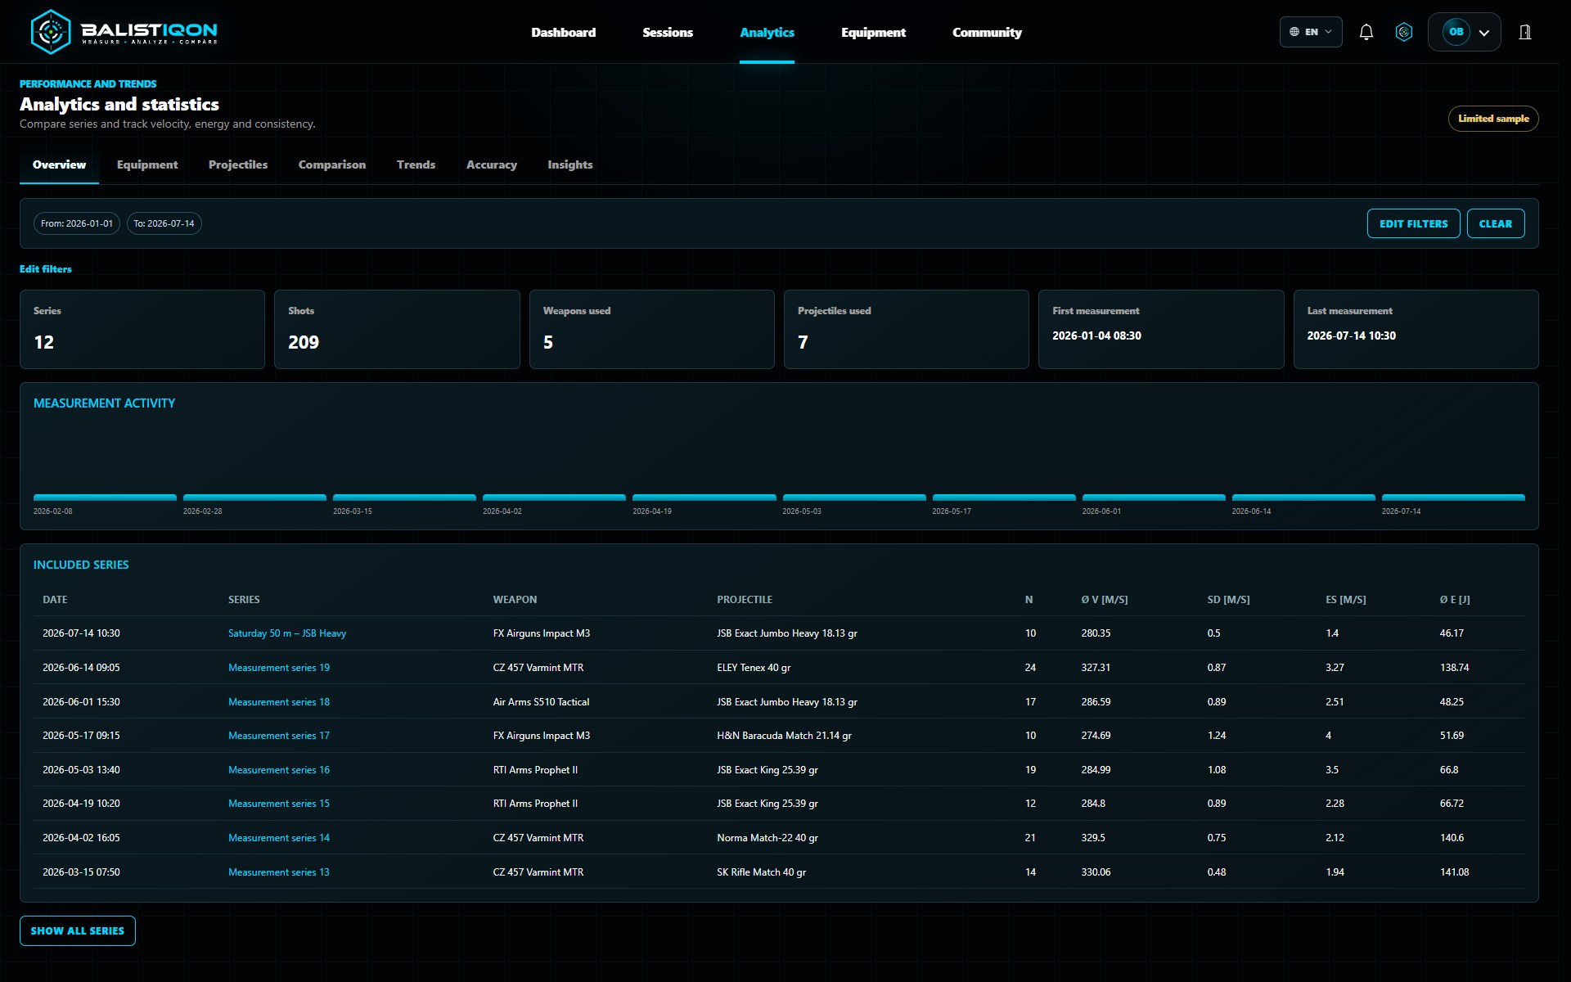Click the SERIES column header
The width and height of the screenshot is (1571, 982).
(244, 600)
